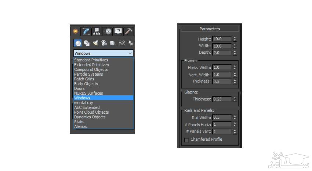Image resolution: width=312 pixels, height=171 pixels.
Task: Open the Motion panel tab
Action: point(107,31)
